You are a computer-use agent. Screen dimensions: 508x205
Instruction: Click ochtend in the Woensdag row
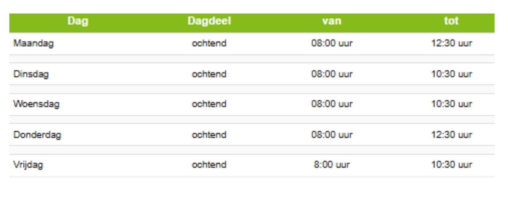pos(209,104)
